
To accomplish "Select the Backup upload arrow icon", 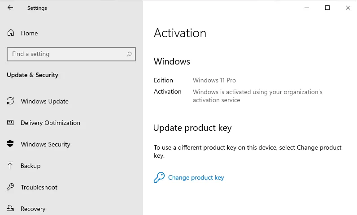I will point(10,166).
